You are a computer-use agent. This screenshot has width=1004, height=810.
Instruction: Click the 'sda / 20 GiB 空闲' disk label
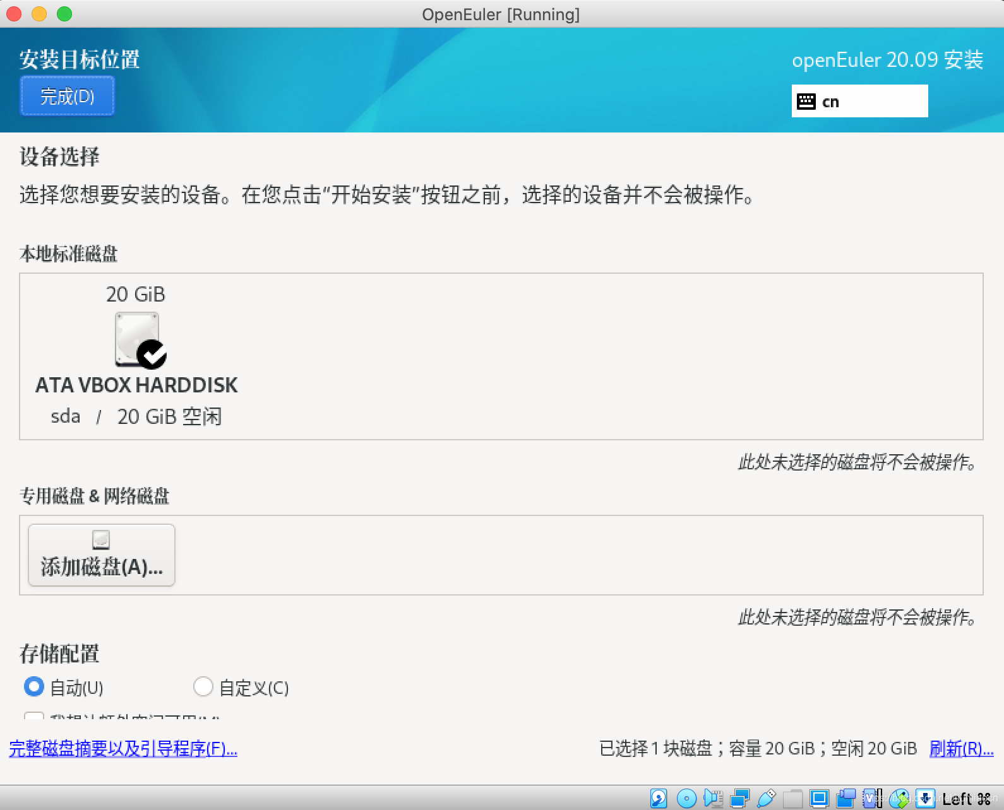[x=136, y=416]
